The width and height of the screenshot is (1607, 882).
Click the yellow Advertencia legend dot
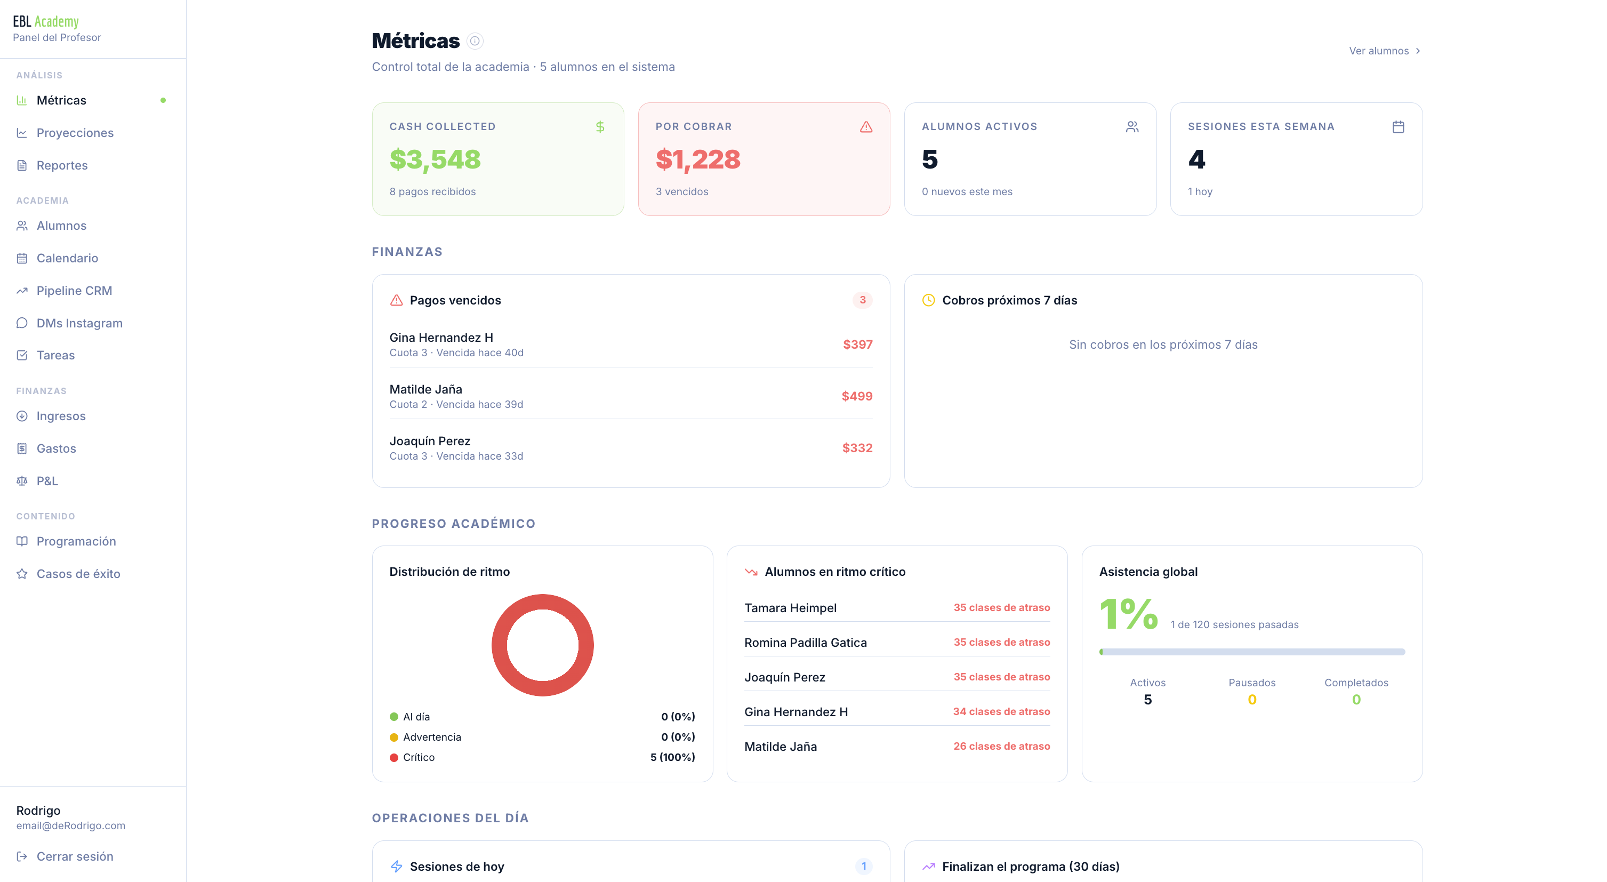pos(393,737)
